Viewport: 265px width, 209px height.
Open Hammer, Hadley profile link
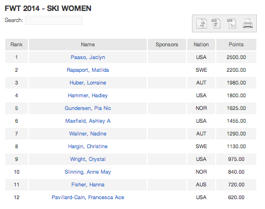pos(88,96)
